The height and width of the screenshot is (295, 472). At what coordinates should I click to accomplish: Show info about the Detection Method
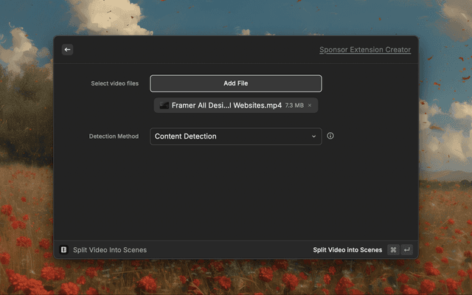330,136
